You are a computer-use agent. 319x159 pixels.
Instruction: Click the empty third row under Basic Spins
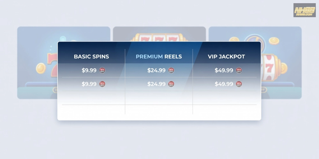pos(93,98)
